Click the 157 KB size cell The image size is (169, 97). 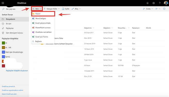pyautogui.click(x=120, y=76)
